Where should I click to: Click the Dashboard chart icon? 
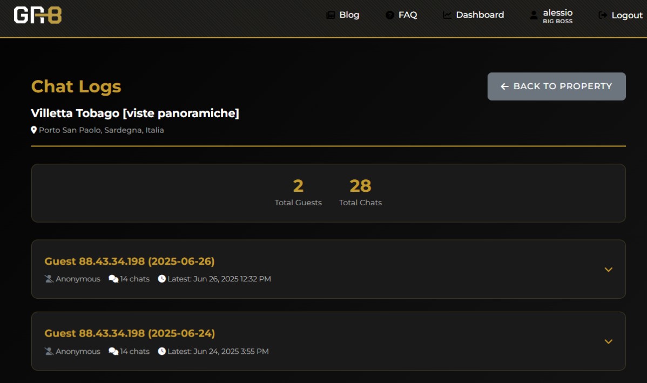pyautogui.click(x=447, y=15)
